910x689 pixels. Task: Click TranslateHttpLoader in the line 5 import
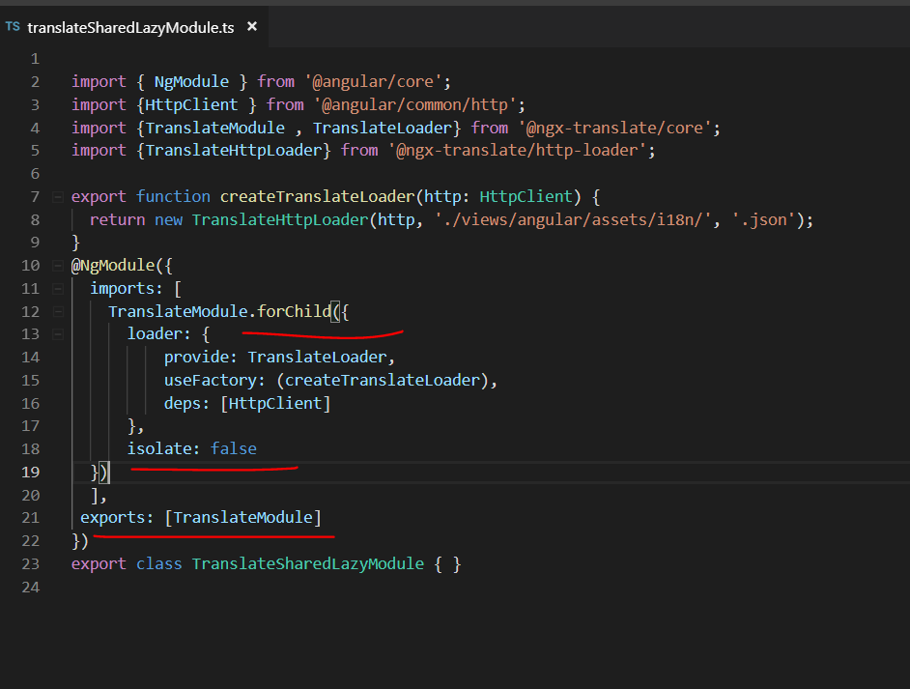coord(234,151)
